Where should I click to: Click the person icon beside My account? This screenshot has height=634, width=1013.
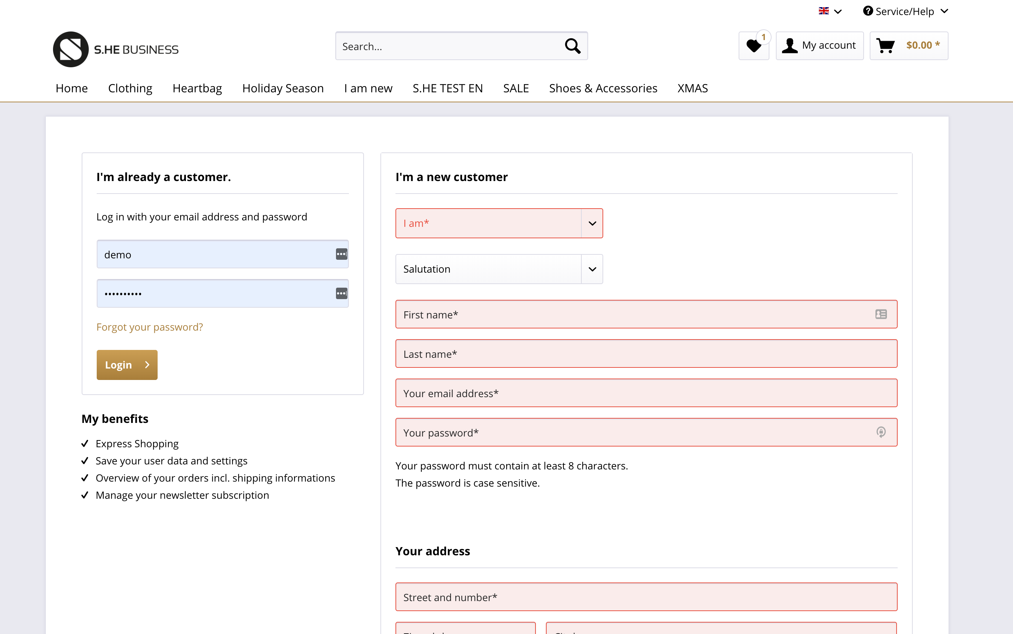790,45
